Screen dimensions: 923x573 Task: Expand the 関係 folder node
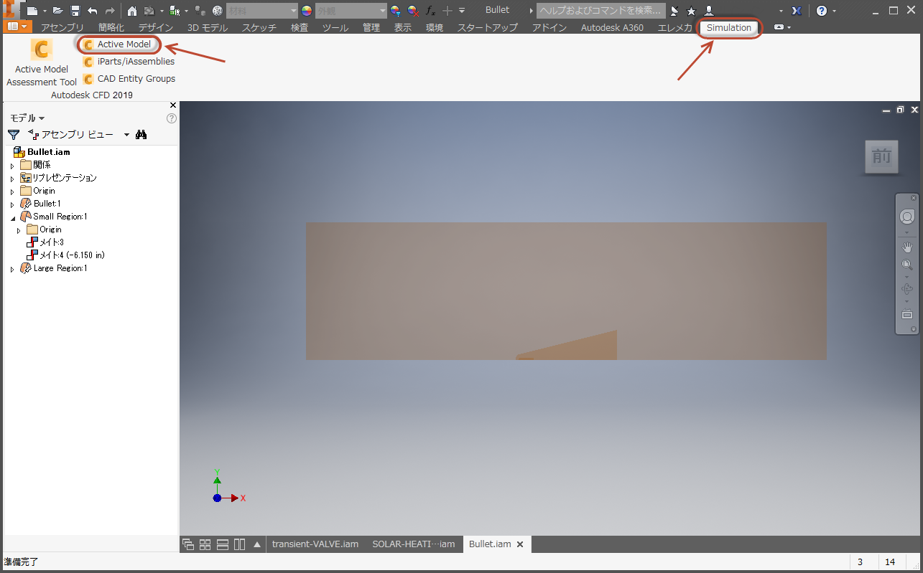[12, 166]
